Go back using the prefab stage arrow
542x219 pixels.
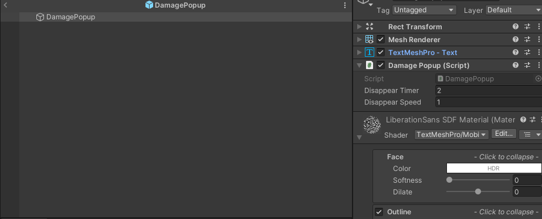click(x=5, y=5)
